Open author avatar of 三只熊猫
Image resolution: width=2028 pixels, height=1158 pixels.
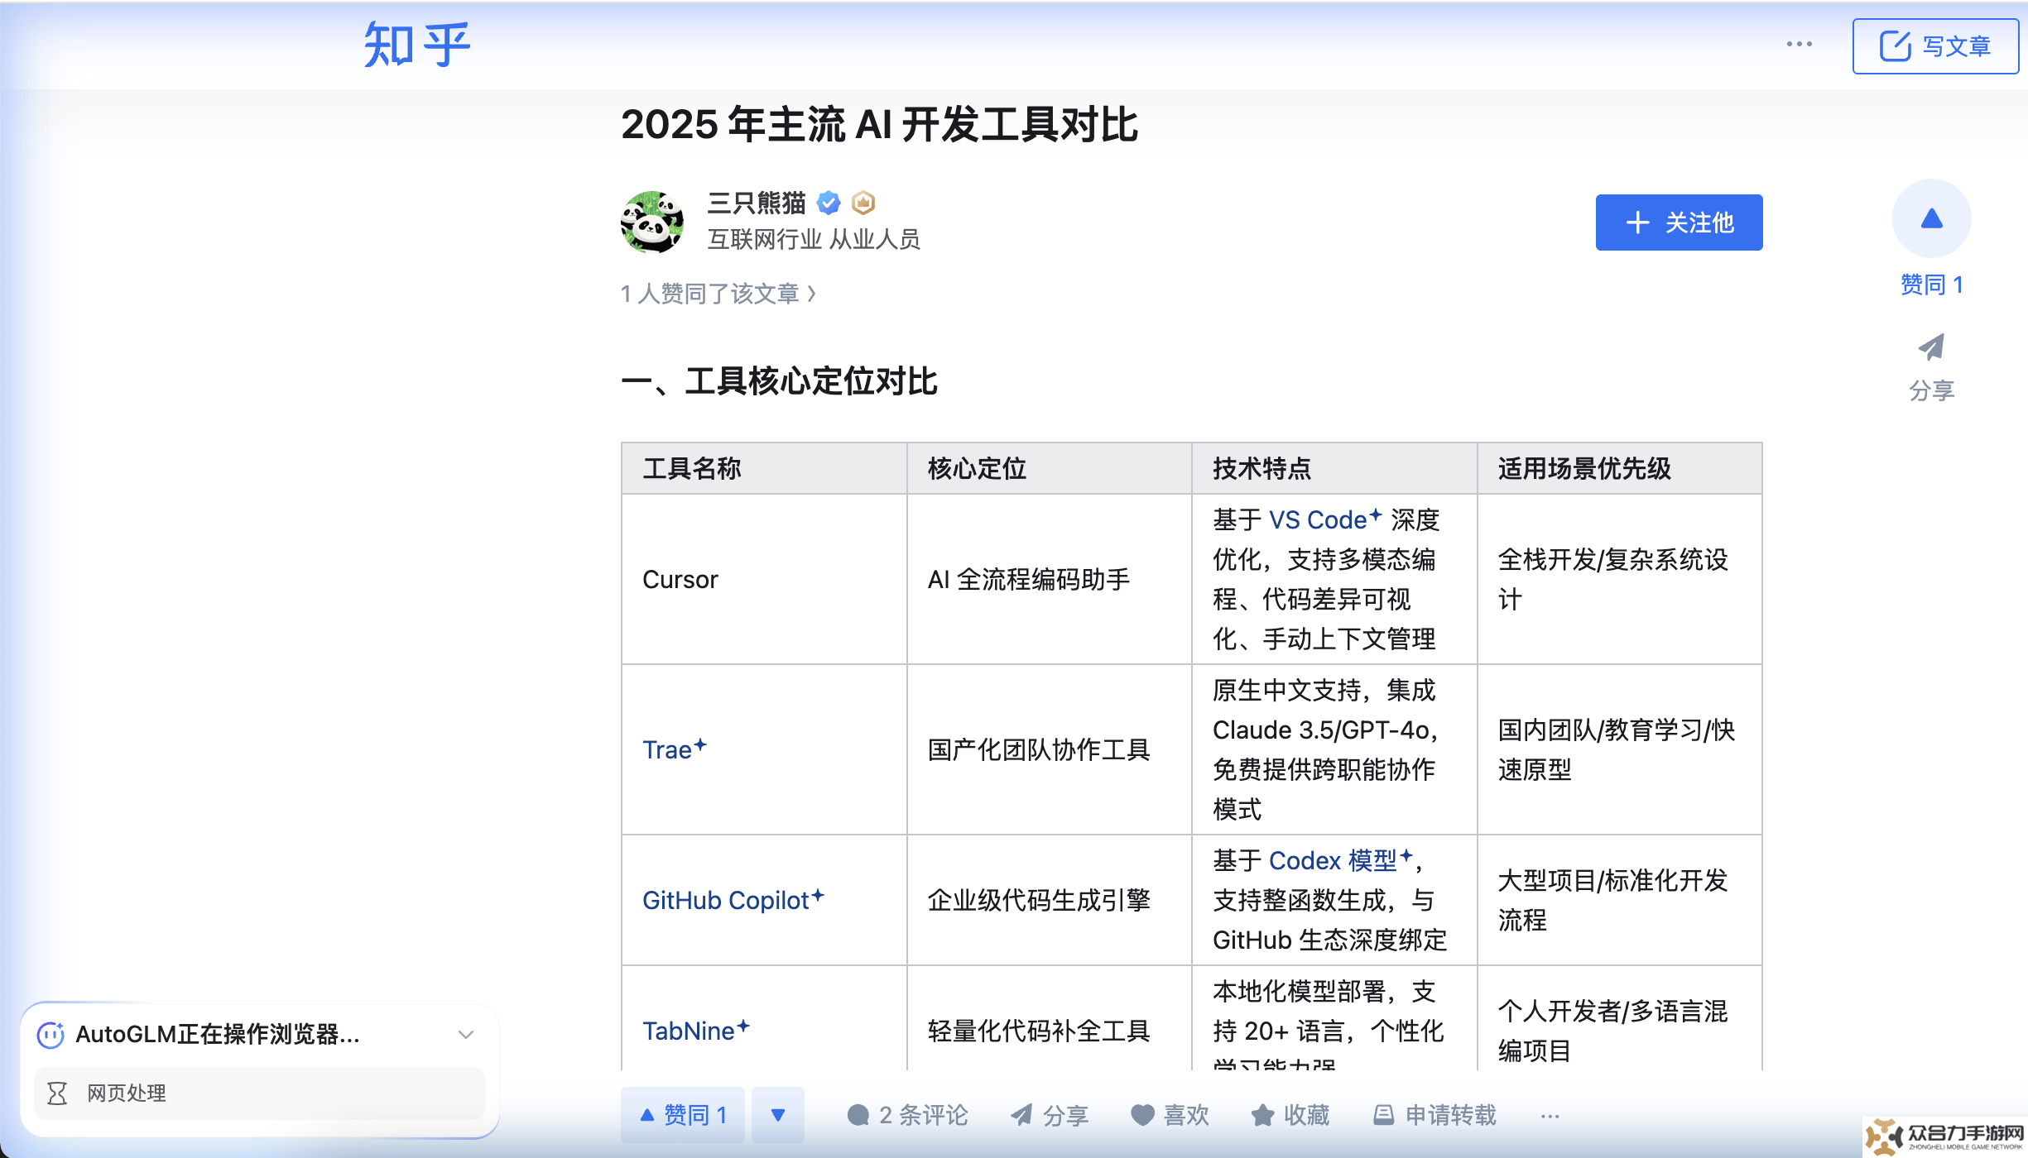(652, 222)
